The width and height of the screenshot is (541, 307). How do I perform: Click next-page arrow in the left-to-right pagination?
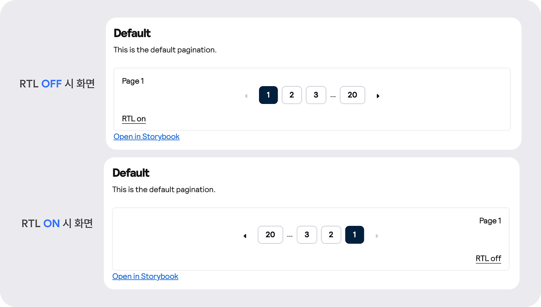pos(378,96)
